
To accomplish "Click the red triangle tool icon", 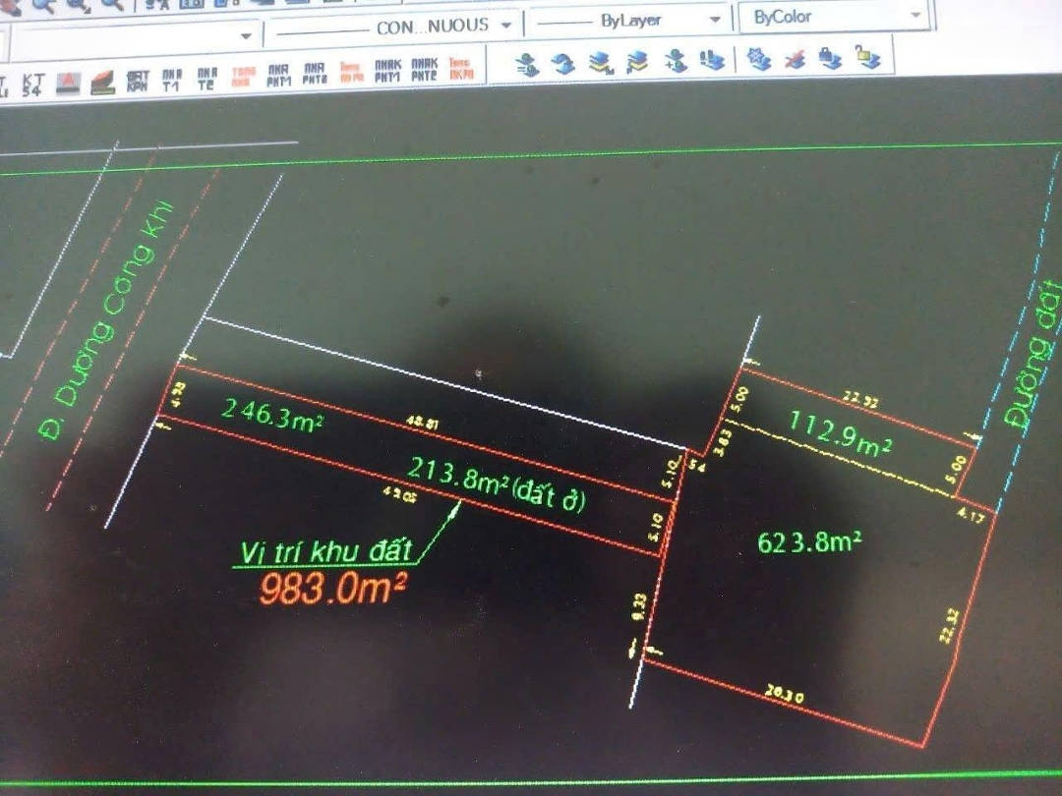I will coord(67,83).
